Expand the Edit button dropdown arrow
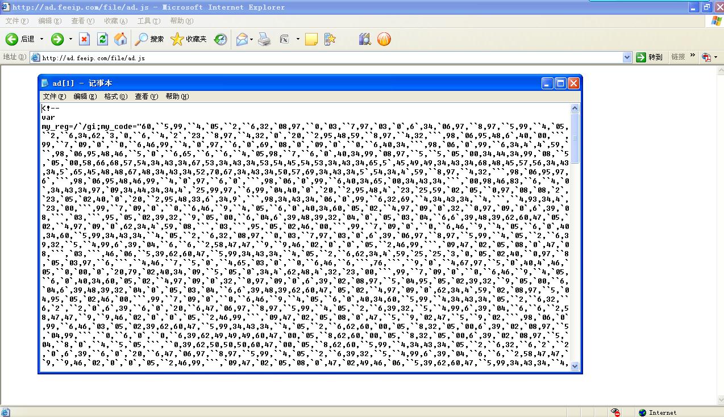 point(298,39)
